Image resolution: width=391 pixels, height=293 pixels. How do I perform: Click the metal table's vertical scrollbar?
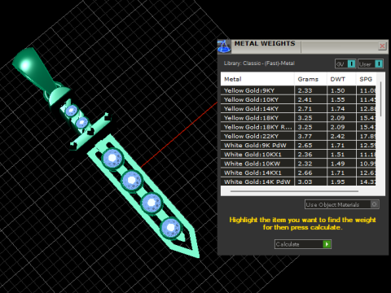point(380,99)
